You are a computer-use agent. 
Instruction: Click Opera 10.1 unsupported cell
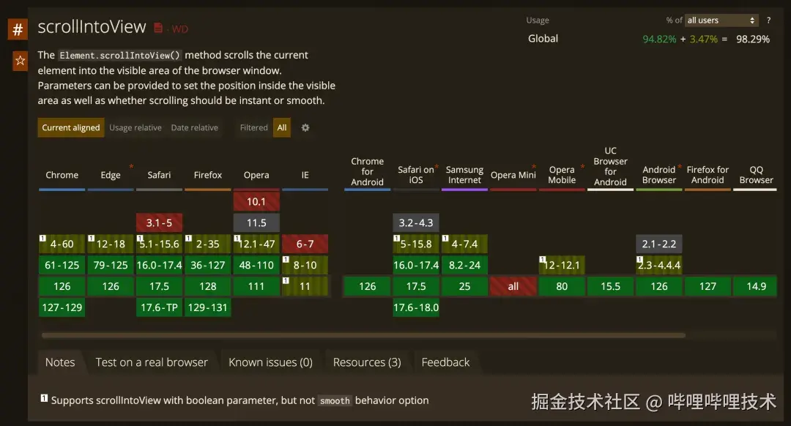256,202
